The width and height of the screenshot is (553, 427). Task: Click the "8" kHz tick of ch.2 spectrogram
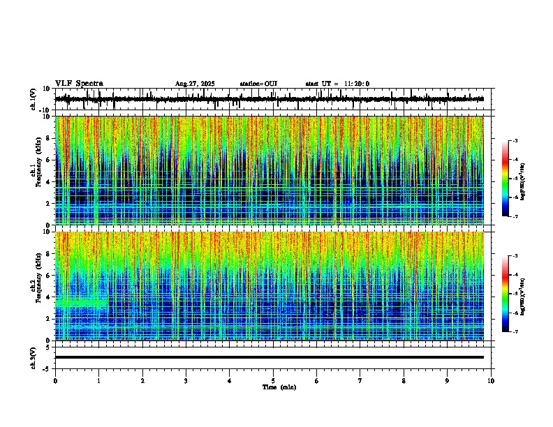[48, 254]
